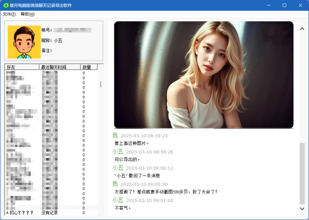
Task: Select the message '可以导出的。'
Action: click(127, 159)
